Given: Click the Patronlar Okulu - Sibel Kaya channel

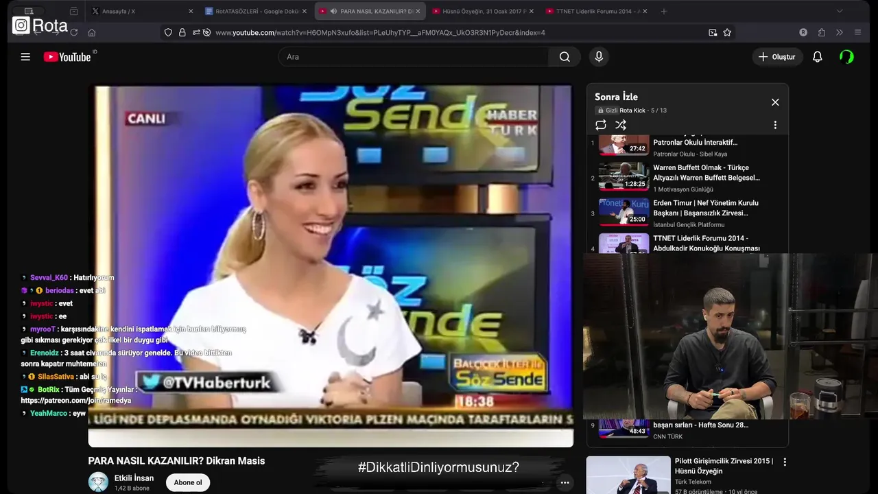Looking at the screenshot, I should (x=690, y=154).
